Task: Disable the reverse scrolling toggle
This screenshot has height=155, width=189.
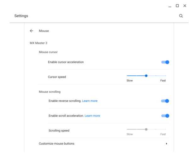Action: pyautogui.click(x=165, y=101)
